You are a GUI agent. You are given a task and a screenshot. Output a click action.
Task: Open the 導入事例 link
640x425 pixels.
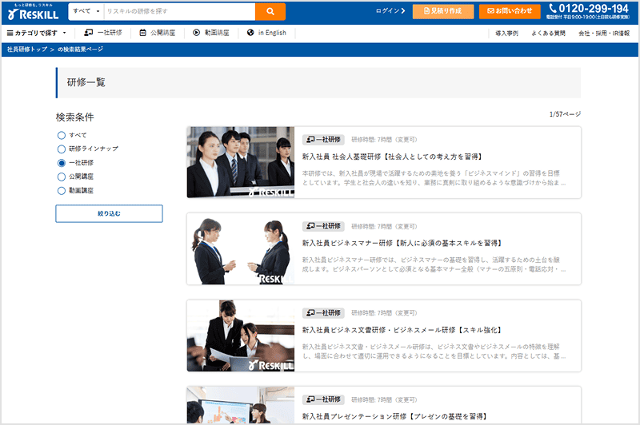[x=506, y=34]
